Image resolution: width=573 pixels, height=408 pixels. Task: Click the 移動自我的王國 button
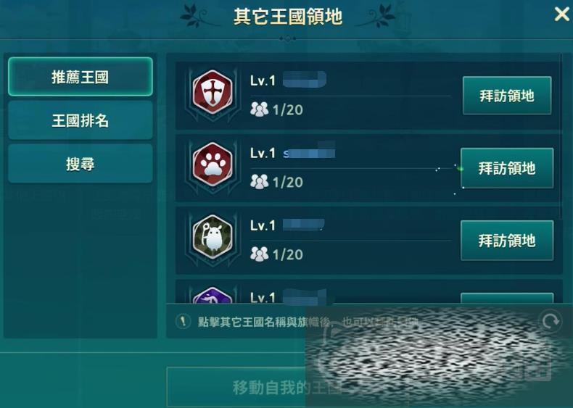click(287, 387)
